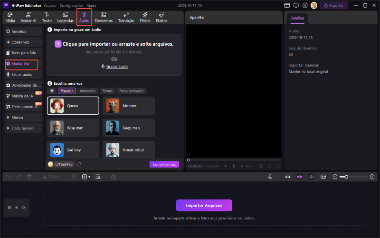The height and width of the screenshot is (238, 380).
Task: Select the Popular voice tab
Action: click(66, 91)
